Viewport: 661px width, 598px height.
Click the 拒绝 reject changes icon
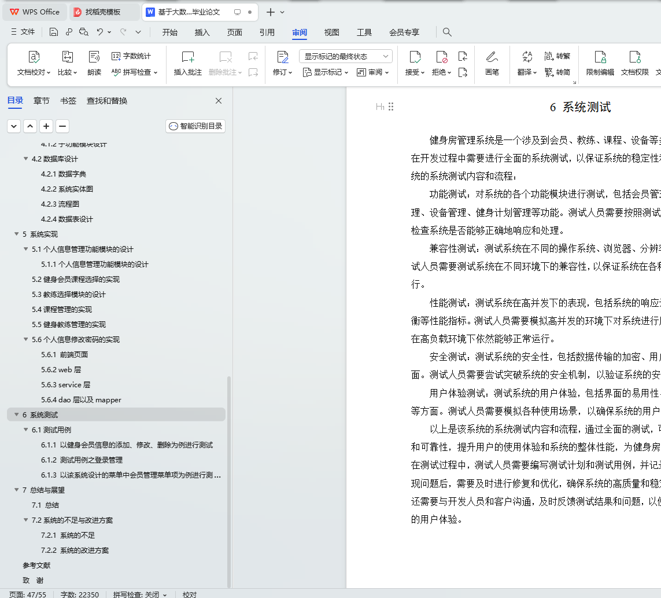(x=441, y=57)
